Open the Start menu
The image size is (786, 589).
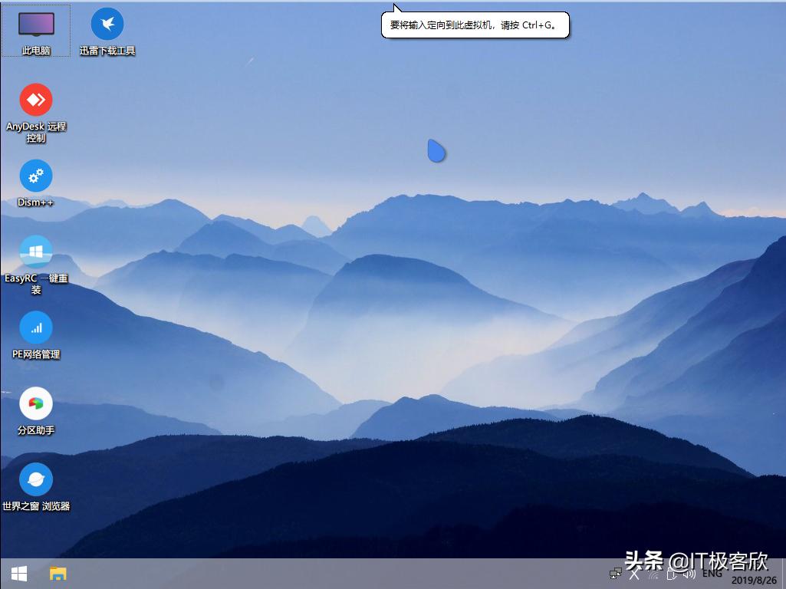tap(17, 574)
